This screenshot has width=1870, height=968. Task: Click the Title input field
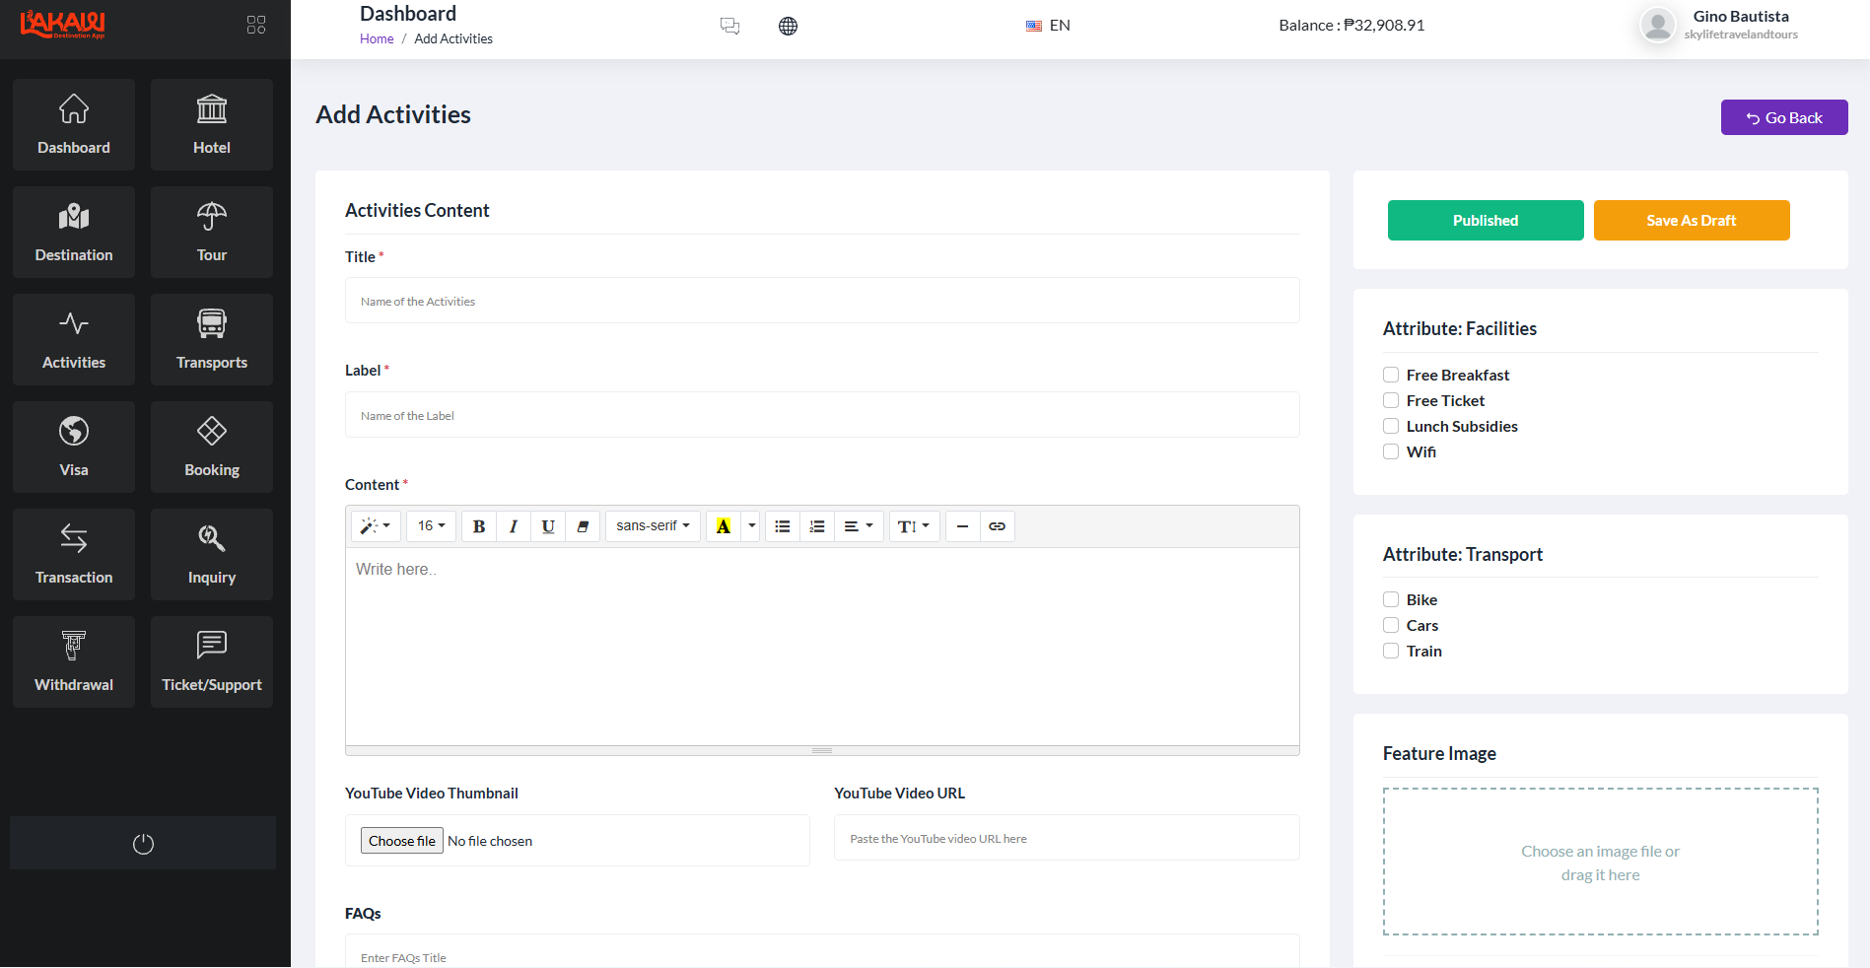point(822,301)
